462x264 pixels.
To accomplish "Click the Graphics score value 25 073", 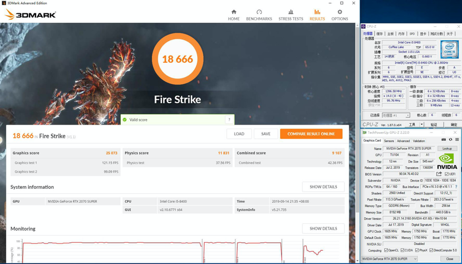I will coord(112,153).
